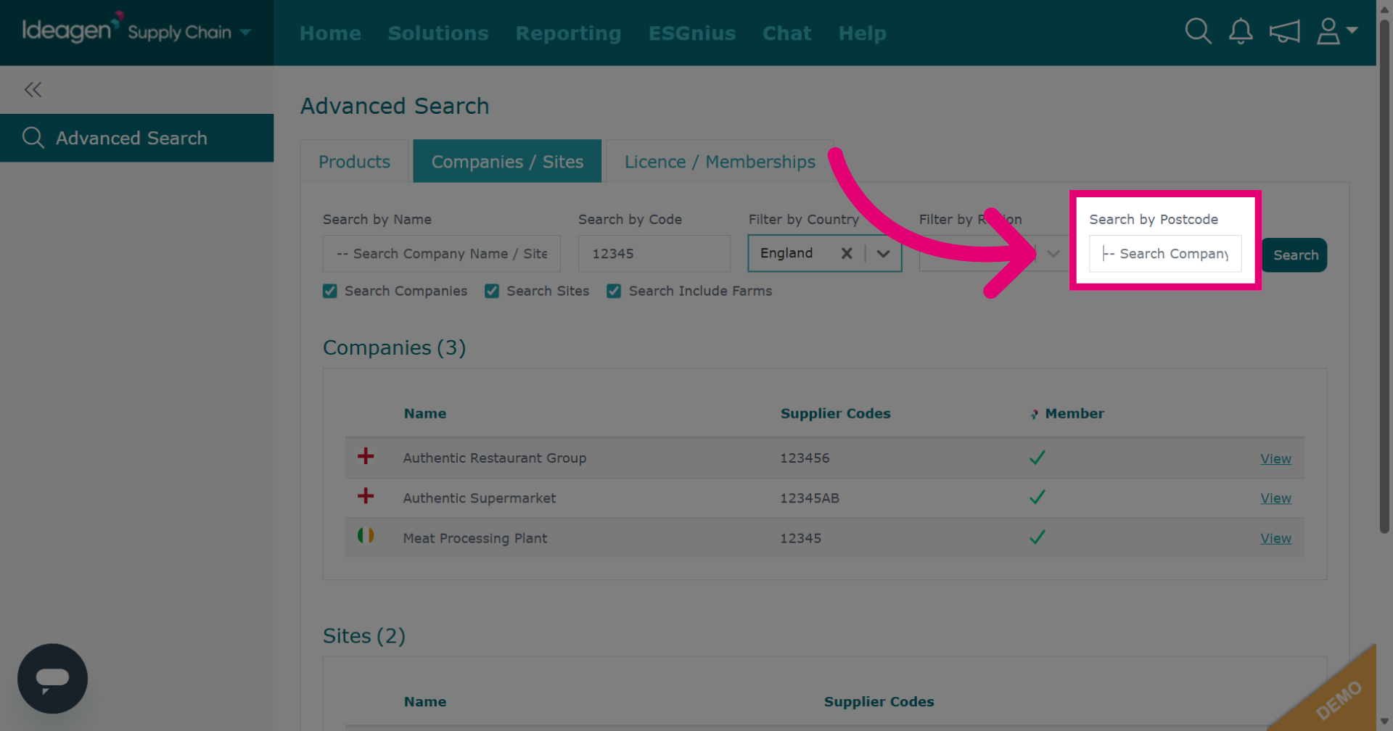Click supplier code 12345AB
Viewport: 1393px width, 731px height.
tap(810, 498)
